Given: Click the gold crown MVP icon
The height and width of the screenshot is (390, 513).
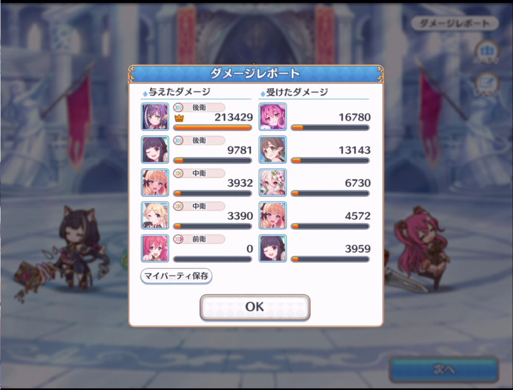Looking at the screenshot, I should [x=179, y=118].
